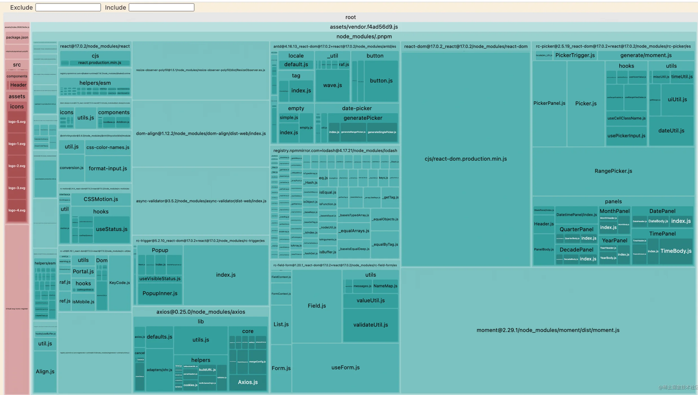Click the PickerPanel.js block
The width and height of the screenshot is (698, 395).
(x=549, y=103)
